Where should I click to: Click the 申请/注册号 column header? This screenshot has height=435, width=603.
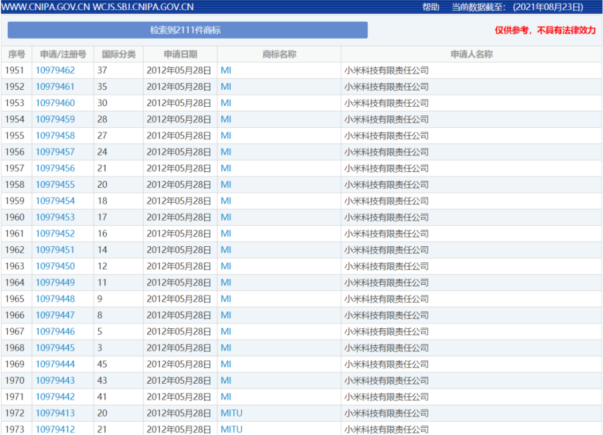pyautogui.click(x=63, y=54)
